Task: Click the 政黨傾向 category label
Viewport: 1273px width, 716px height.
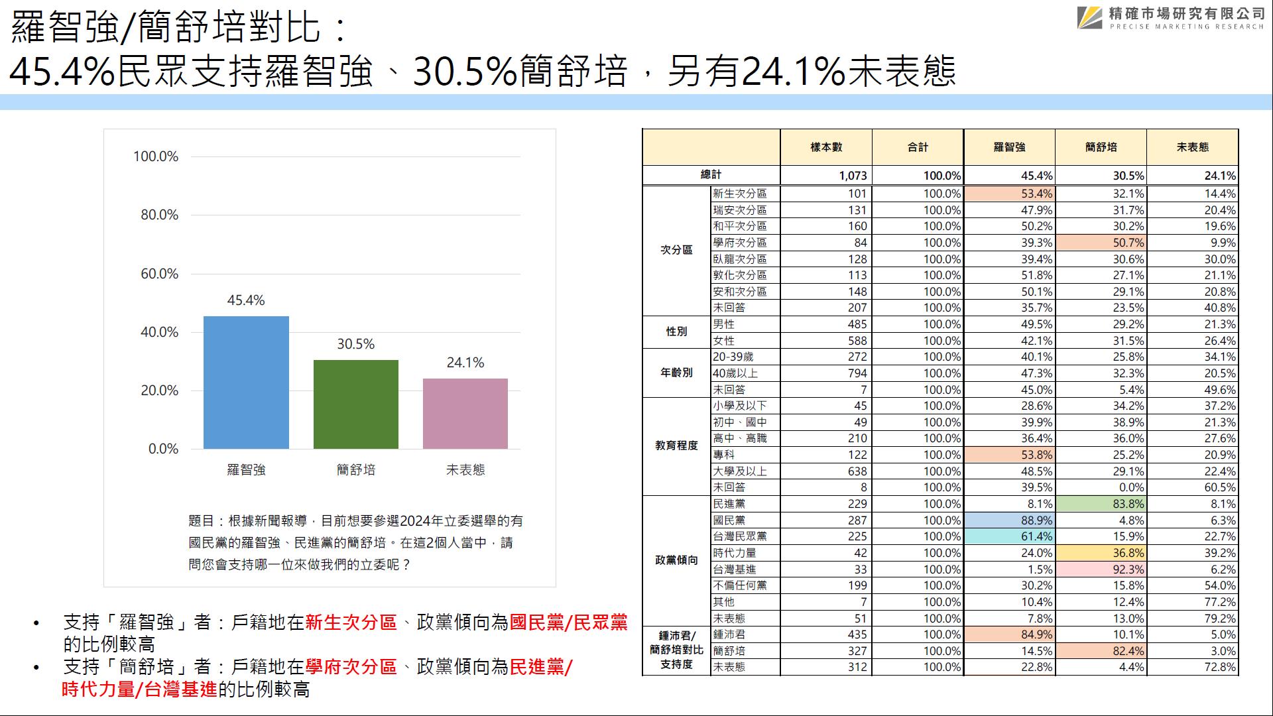Action: pyautogui.click(x=676, y=560)
